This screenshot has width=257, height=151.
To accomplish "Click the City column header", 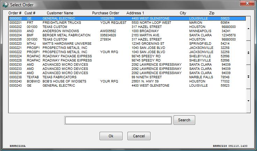I will point(183,13).
